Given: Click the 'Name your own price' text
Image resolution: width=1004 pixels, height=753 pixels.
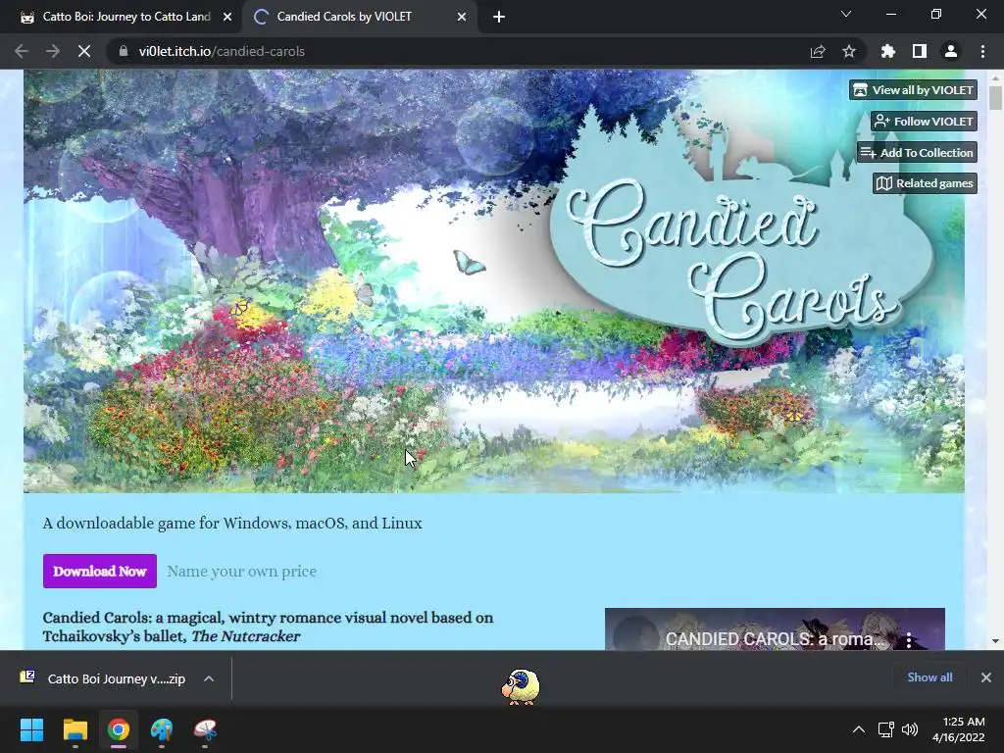Looking at the screenshot, I should [x=242, y=572].
